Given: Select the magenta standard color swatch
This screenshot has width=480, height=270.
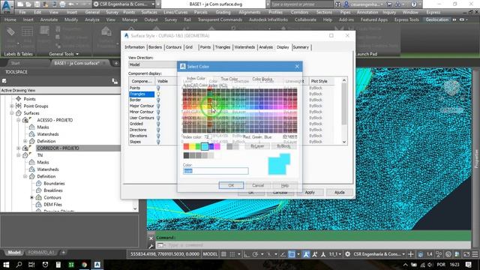Looking at the screenshot, I should point(217,147).
